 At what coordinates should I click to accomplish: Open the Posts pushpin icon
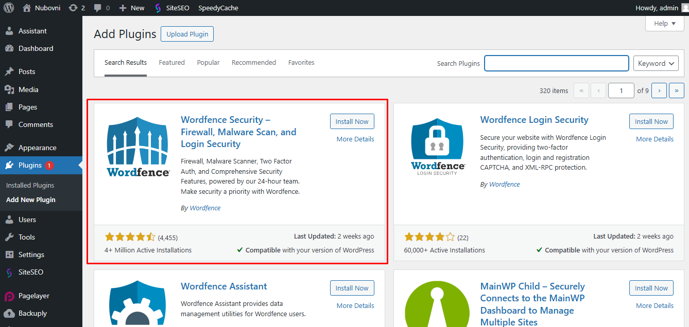(x=9, y=71)
